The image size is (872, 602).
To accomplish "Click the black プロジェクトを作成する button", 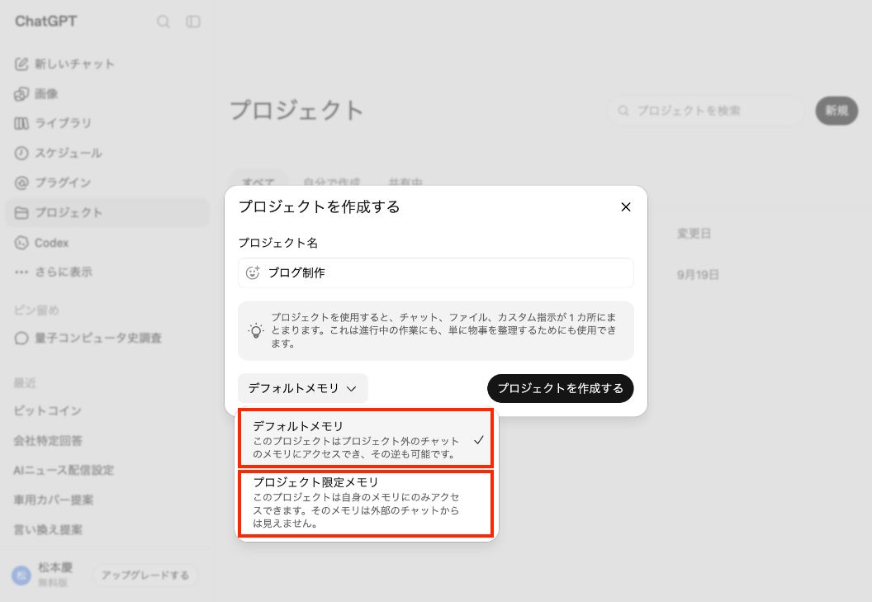I will click(561, 388).
